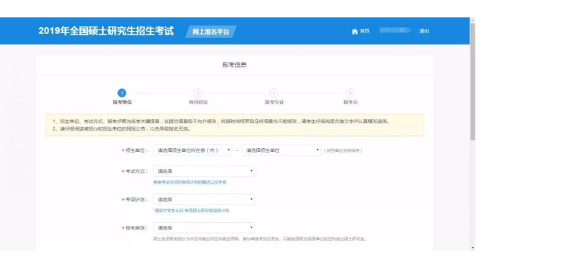This screenshot has height=275, width=561.
Task: Expand the 报考类别 dropdown
Action: [x=204, y=228]
